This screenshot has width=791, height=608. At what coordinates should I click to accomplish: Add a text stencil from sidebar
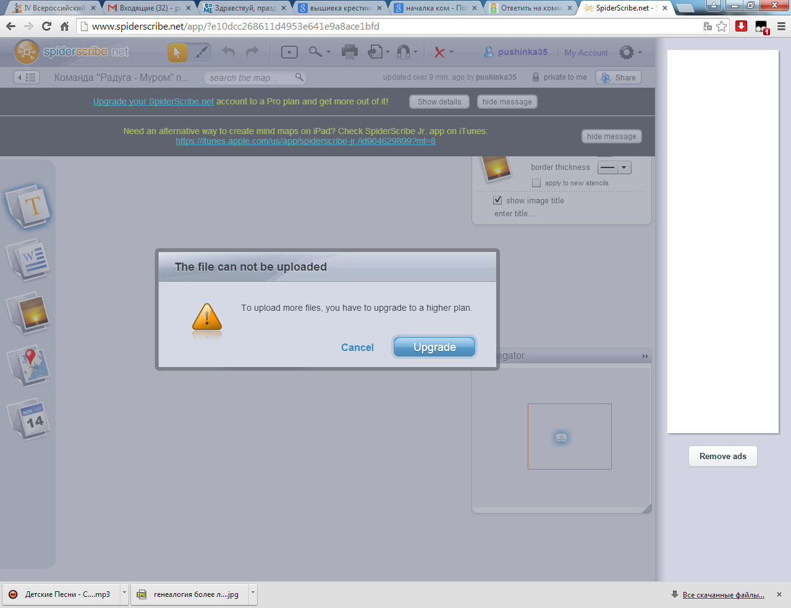[28, 206]
